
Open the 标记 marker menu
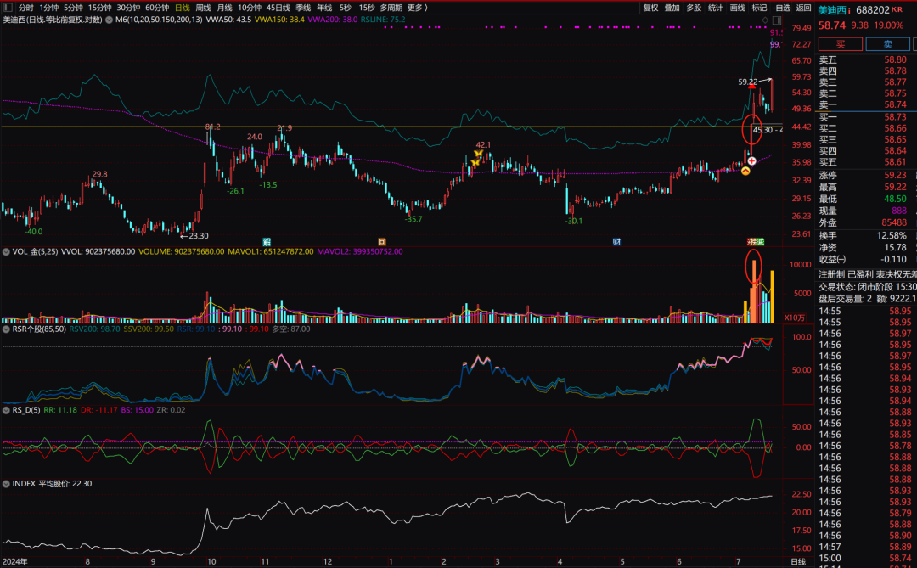click(759, 8)
